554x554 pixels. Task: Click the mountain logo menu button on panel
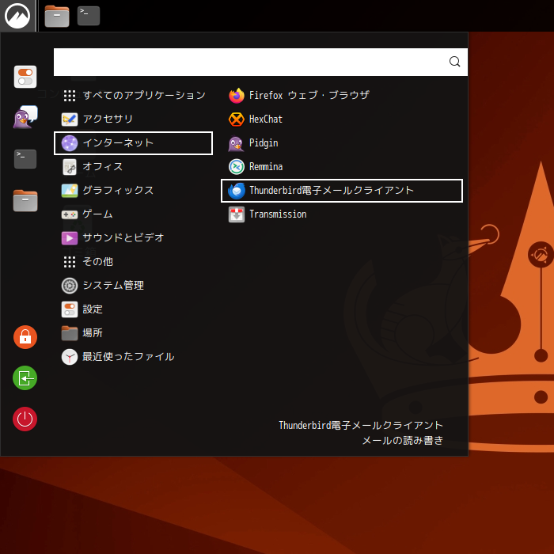(x=17, y=16)
